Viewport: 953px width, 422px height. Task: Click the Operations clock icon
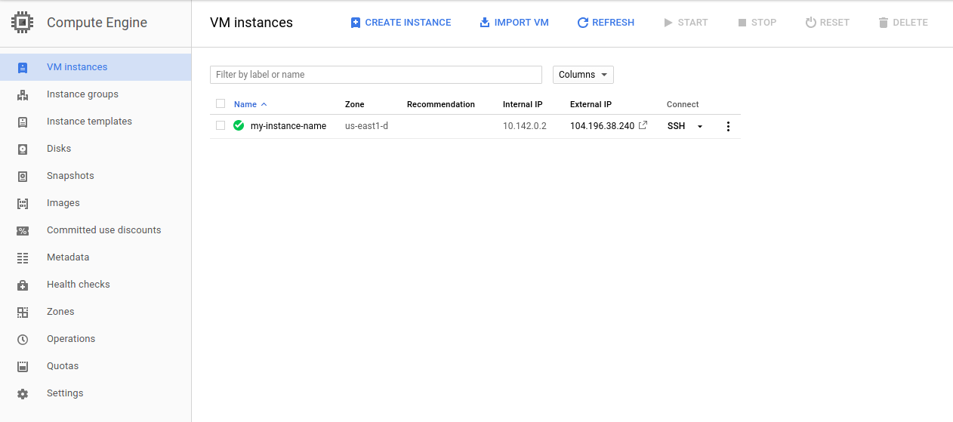pyautogui.click(x=23, y=339)
